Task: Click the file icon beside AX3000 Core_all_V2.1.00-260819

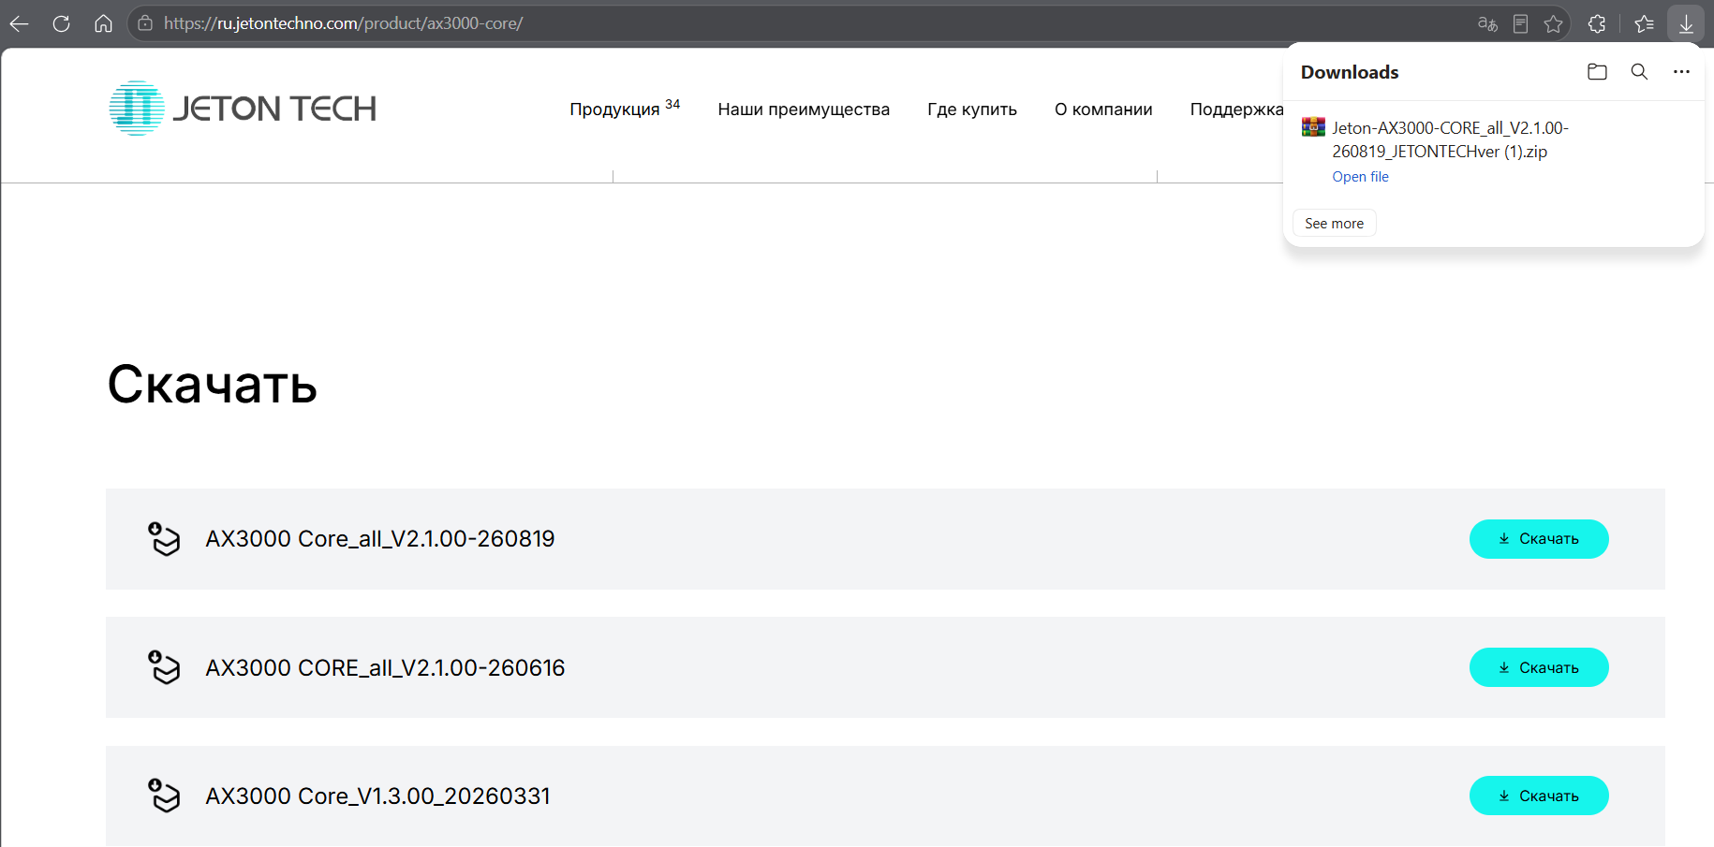Action: click(164, 539)
